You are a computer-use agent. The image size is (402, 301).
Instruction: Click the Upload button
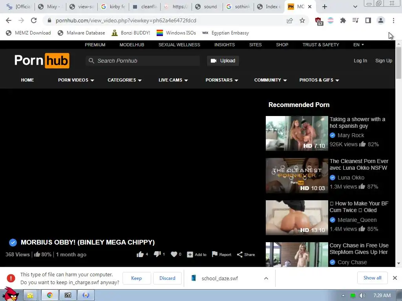click(223, 61)
